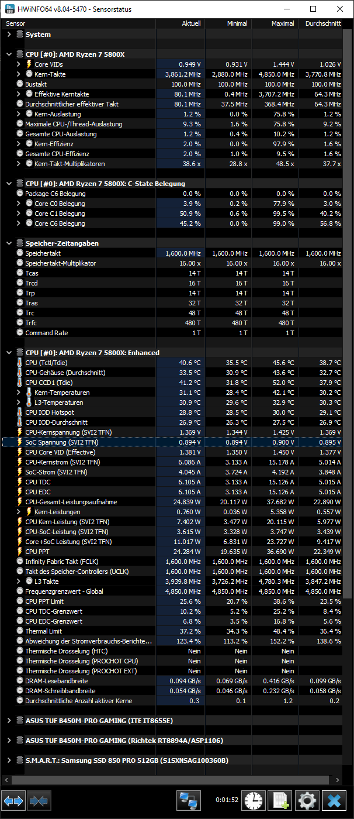This screenshot has width=354, height=819.
Task: Click the clock icon beside Bustakt
Action: click(x=20, y=84)
